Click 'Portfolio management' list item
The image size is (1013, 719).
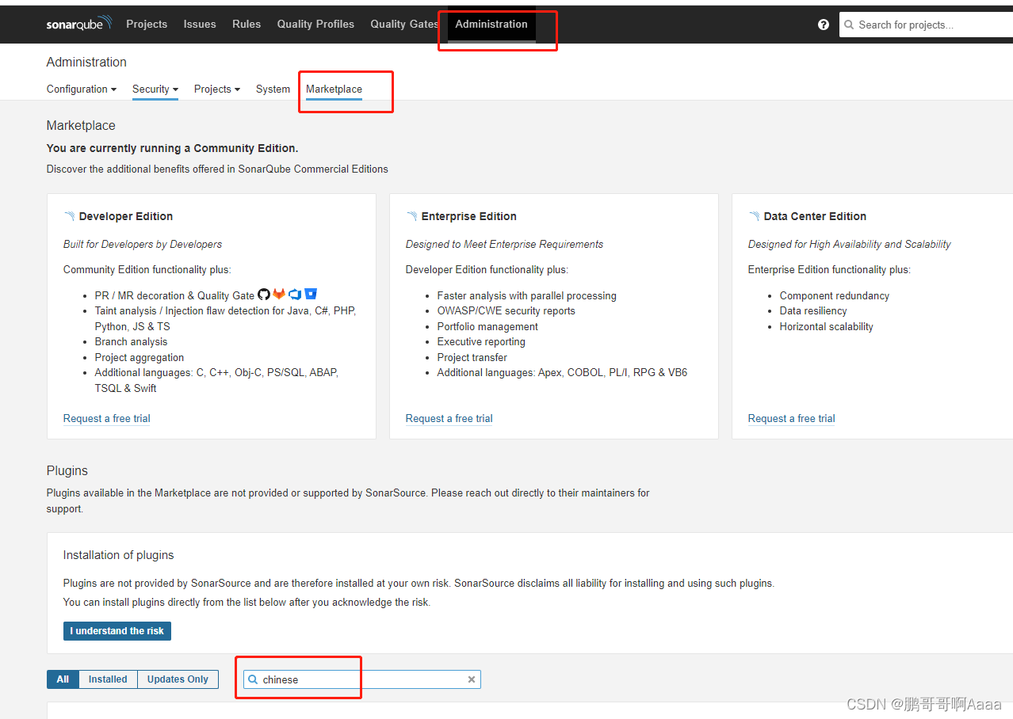click(x=487, y=326)
